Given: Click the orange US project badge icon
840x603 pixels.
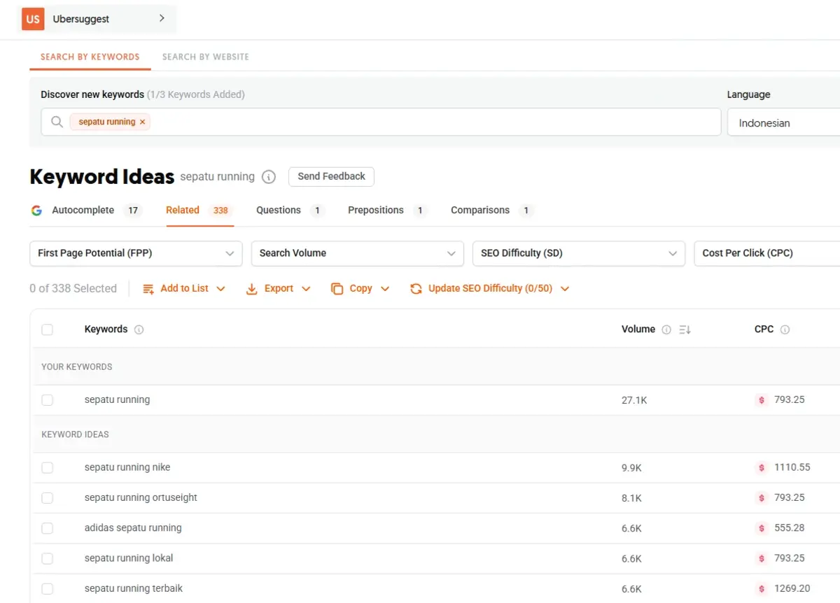Looking at the screenshot, I should click(33, 19).
